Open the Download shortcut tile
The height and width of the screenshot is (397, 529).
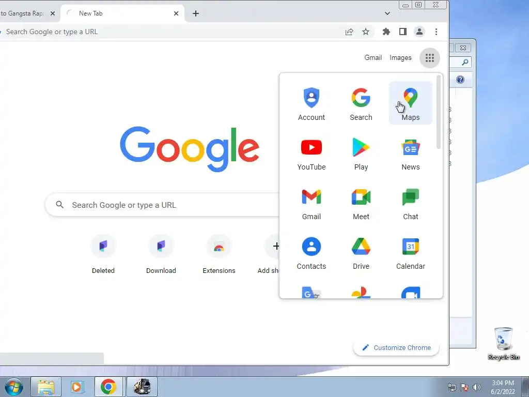(161, 254)
